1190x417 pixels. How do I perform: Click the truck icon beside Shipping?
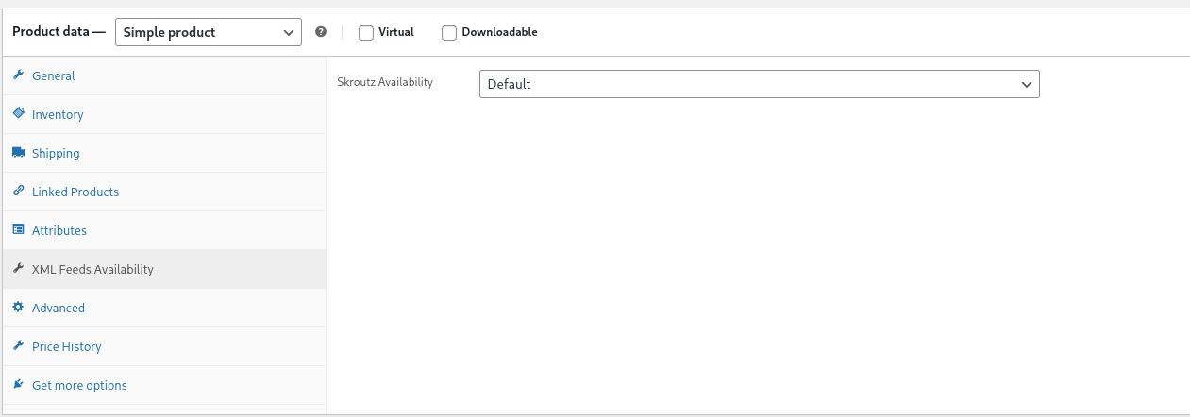tap(18, 152)
